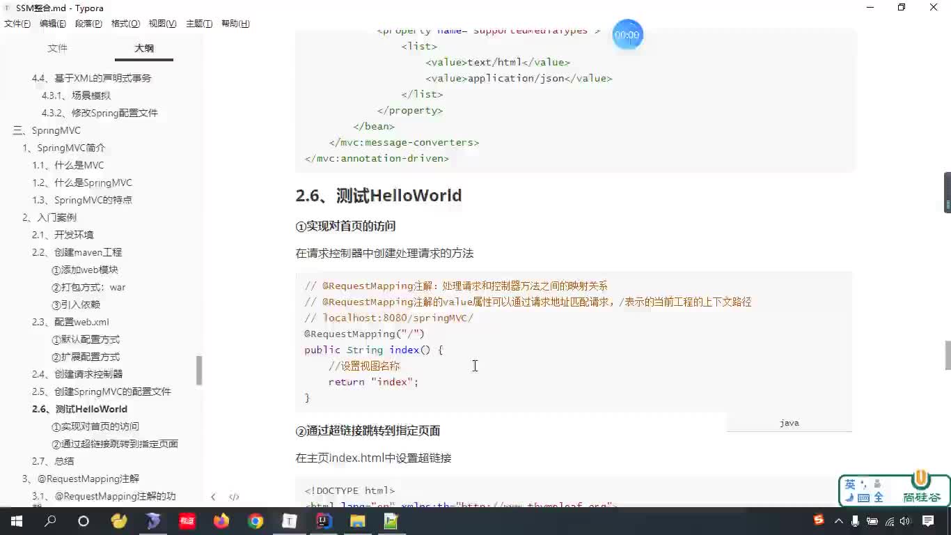Open the Wi-Fi network tray icon
The image size is (951, 535).
tap(889, 521)
